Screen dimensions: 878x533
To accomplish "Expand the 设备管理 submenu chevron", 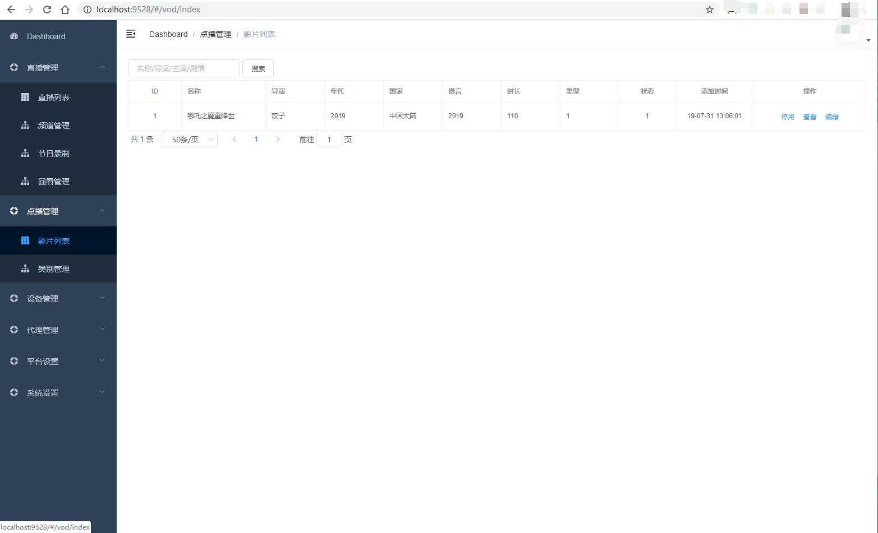I will 102,298.
